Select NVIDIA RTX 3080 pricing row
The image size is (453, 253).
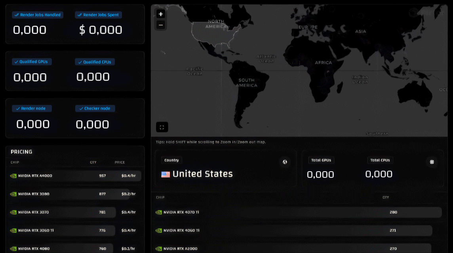coord(75,194)
